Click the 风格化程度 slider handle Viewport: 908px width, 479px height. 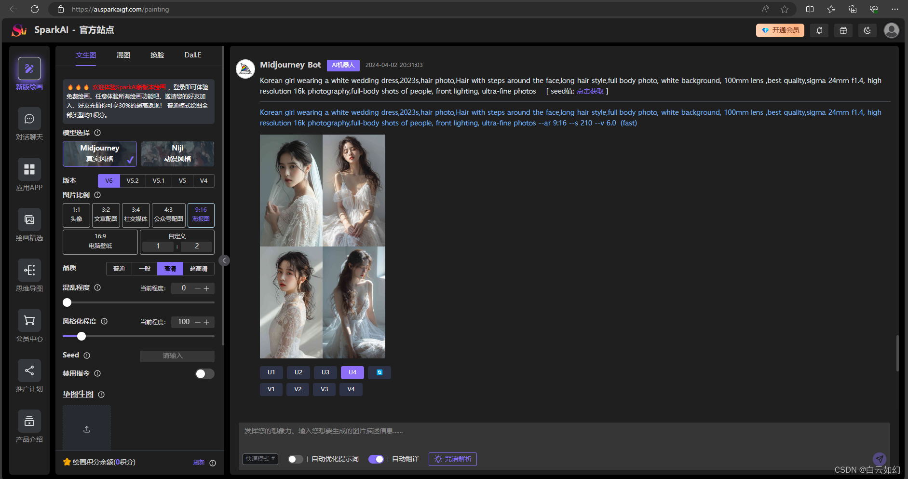[x=81, y=336]
